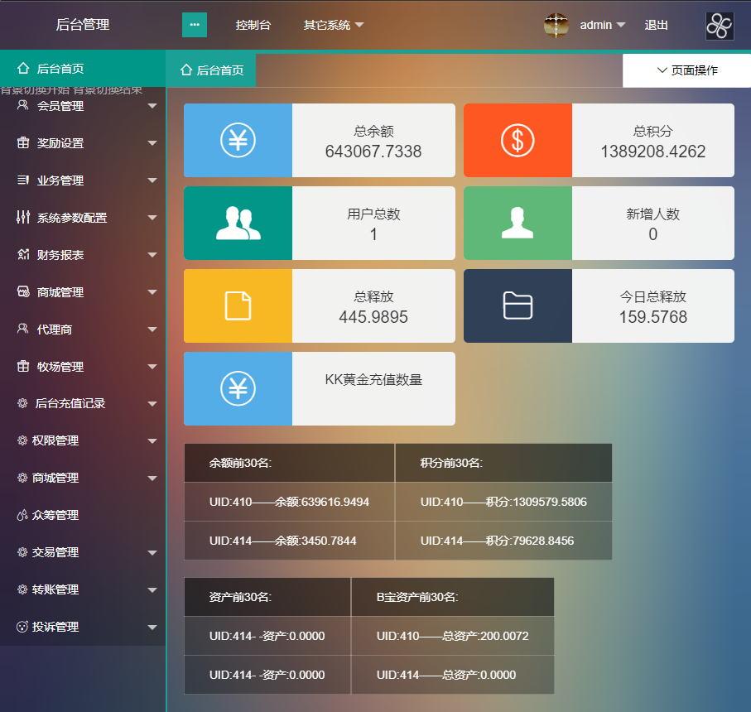
Task: Click the pinwheel logo icon at top right
Action: (720, 26)
